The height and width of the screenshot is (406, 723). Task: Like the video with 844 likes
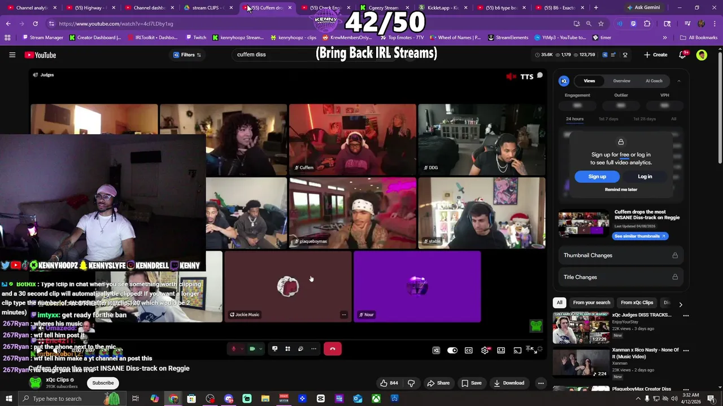[389, 383]
